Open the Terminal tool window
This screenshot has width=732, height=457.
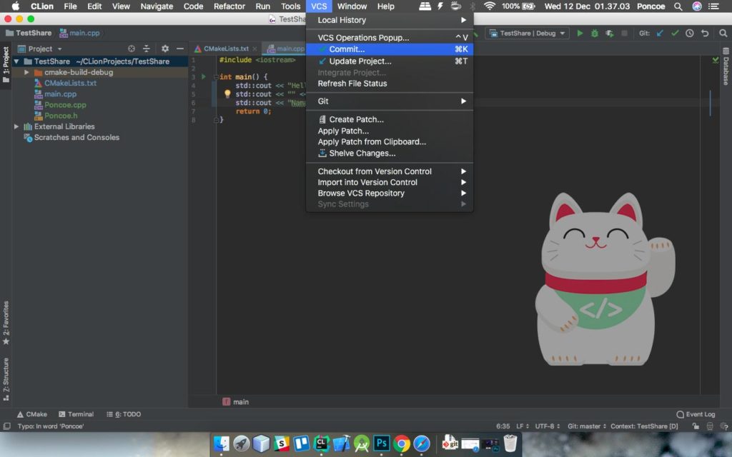point(76,414)
